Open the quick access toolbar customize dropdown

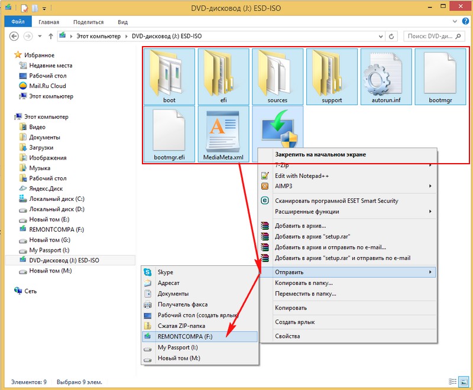[44, 8]
